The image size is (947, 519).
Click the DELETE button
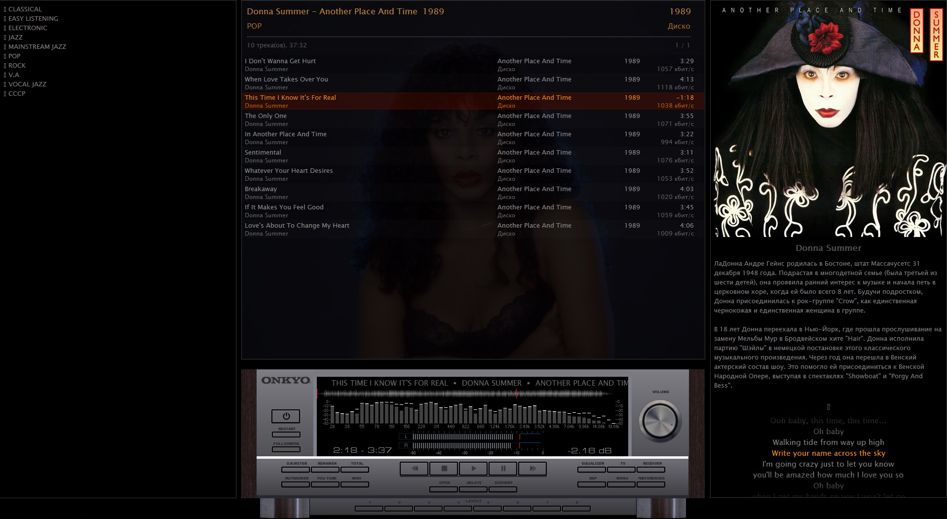coord(473,489)
